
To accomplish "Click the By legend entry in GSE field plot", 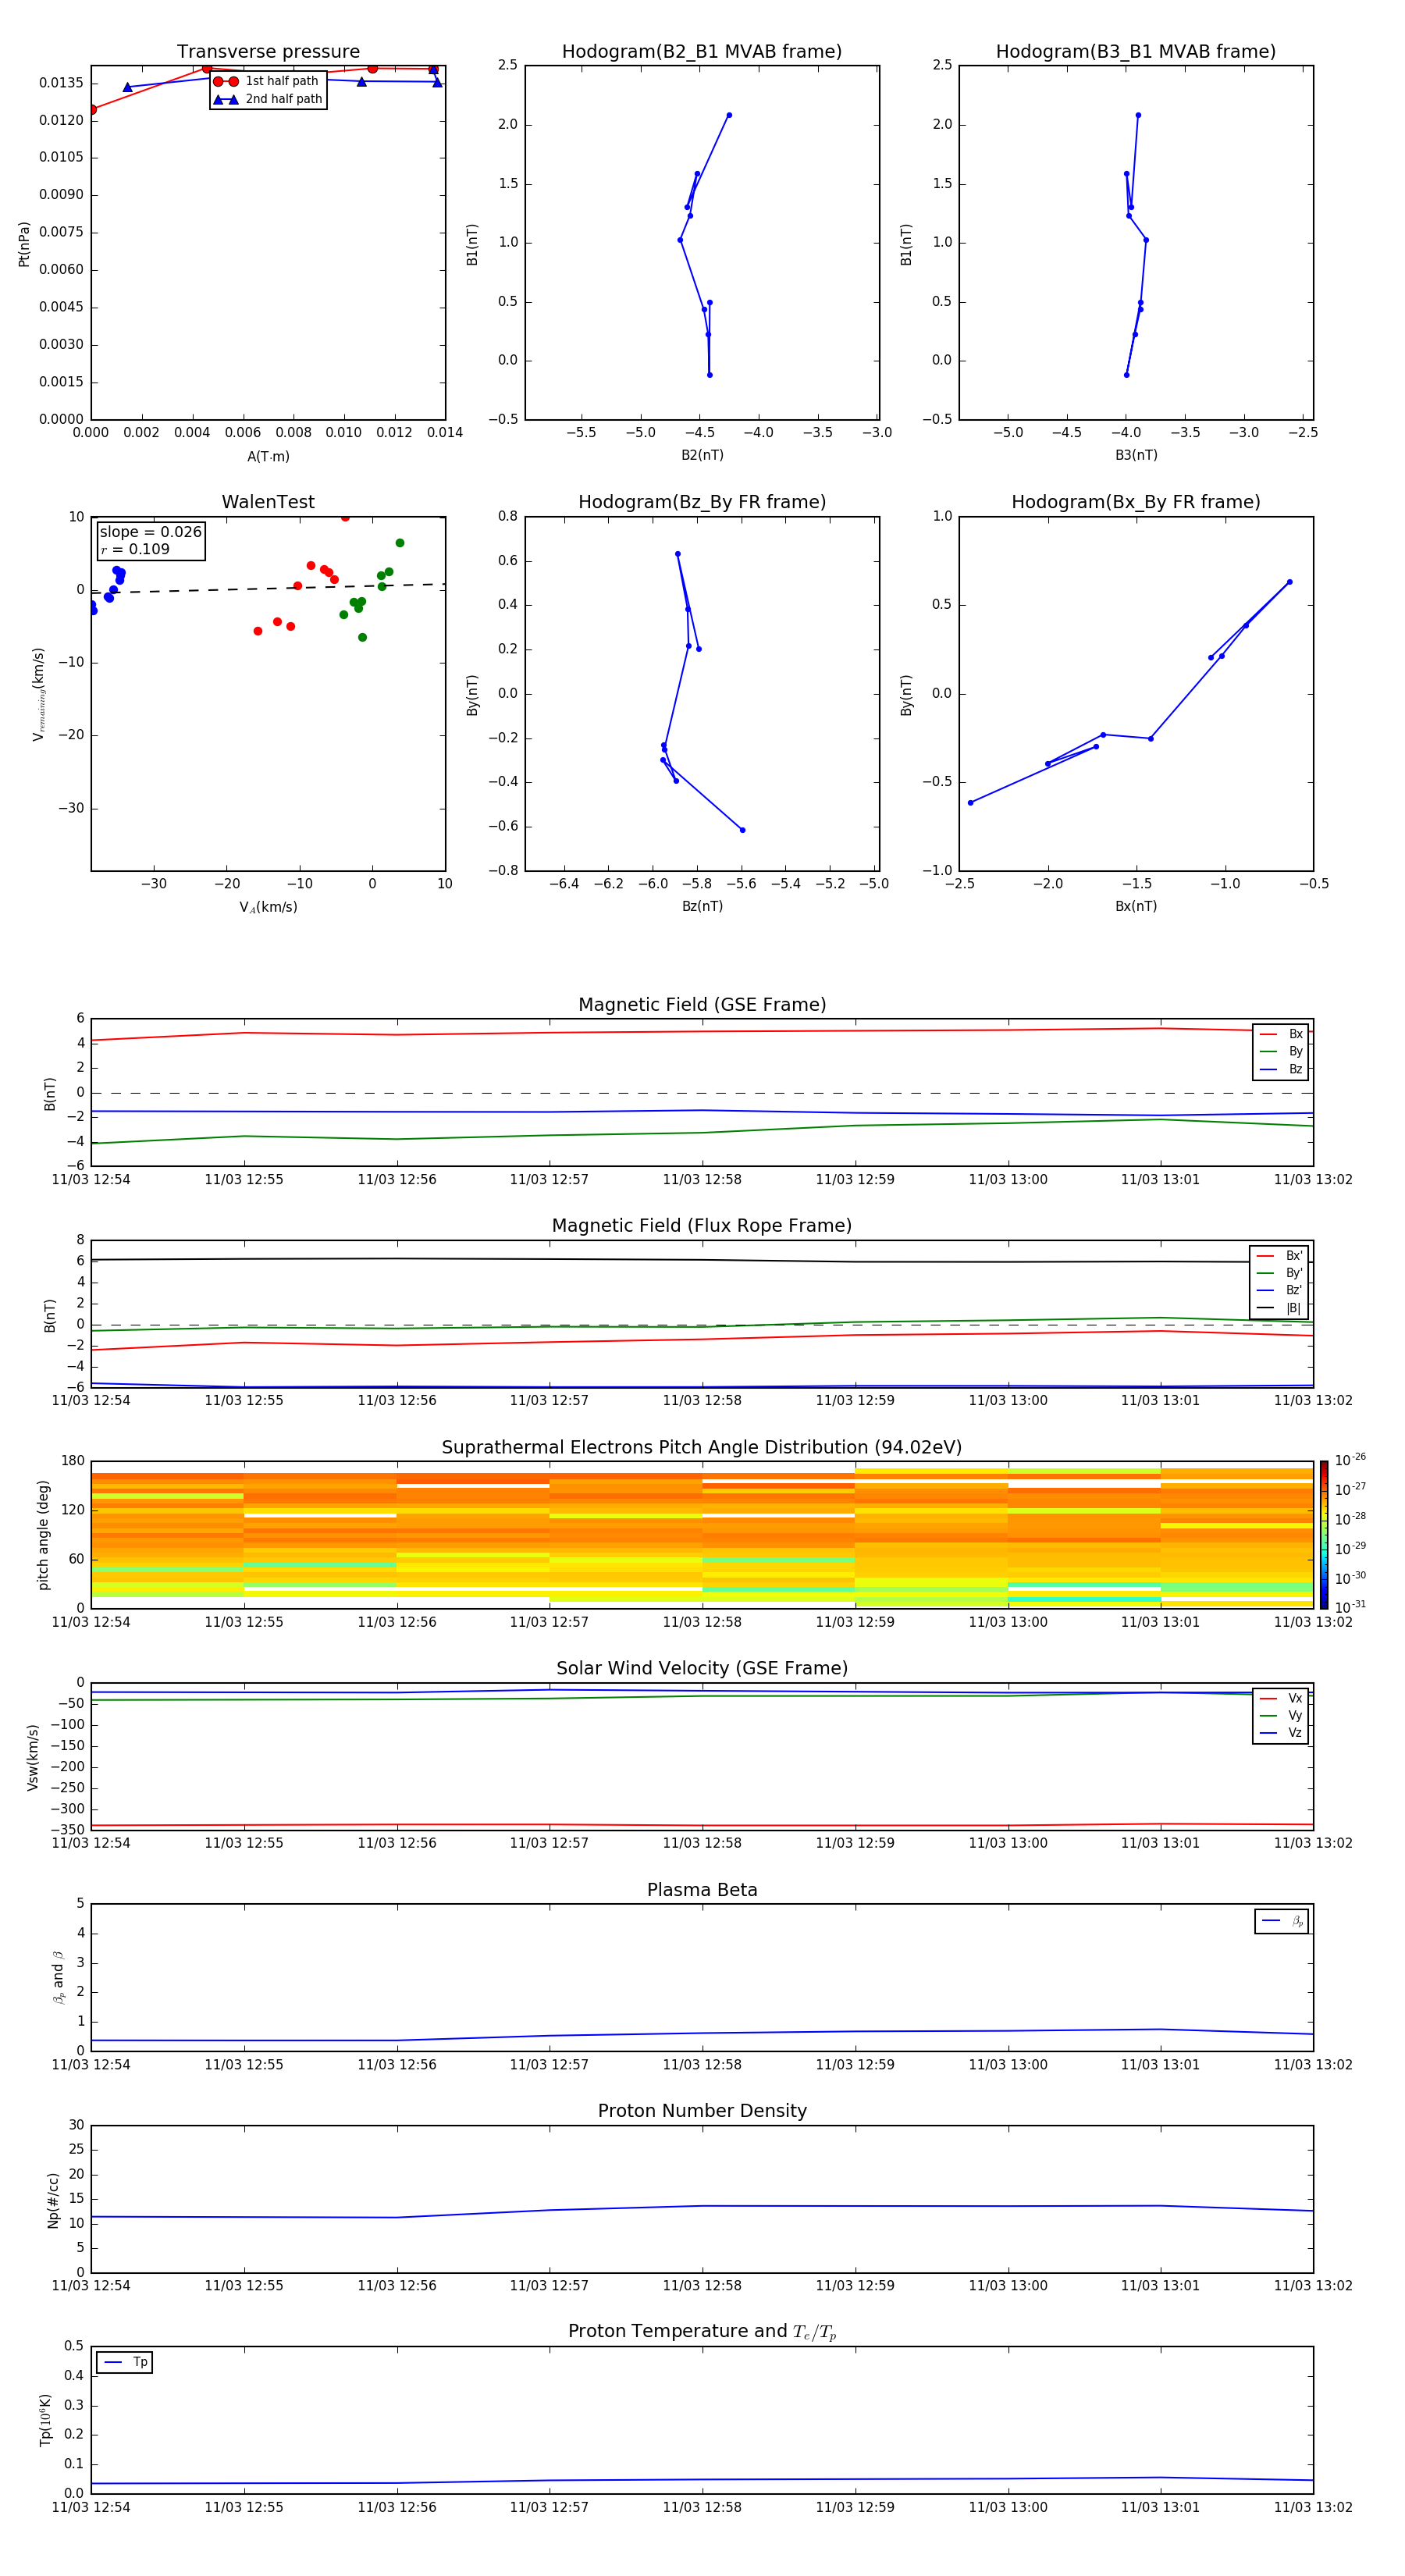I will [x=1281, y=1051].
